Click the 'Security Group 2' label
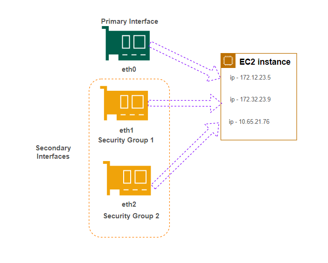This screenshot has width=328, height=263. [131, 216]
